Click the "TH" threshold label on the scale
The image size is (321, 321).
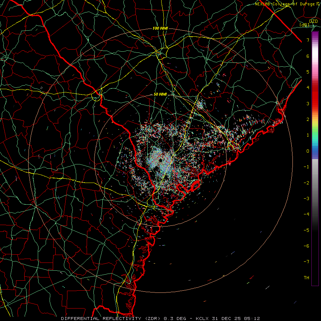point(306,278)
